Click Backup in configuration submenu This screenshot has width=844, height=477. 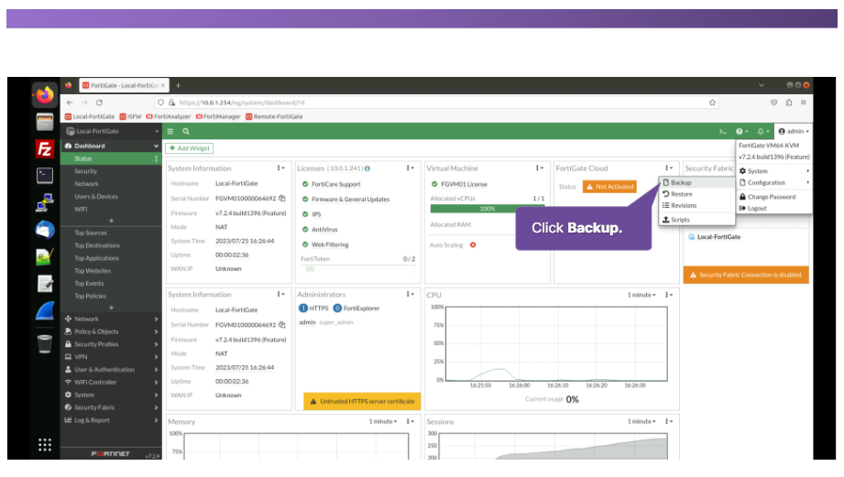coord(696,182)
